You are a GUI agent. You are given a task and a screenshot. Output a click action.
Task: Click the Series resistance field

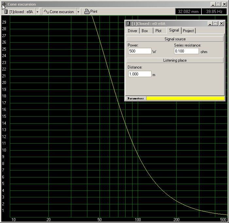click(186, 51)
